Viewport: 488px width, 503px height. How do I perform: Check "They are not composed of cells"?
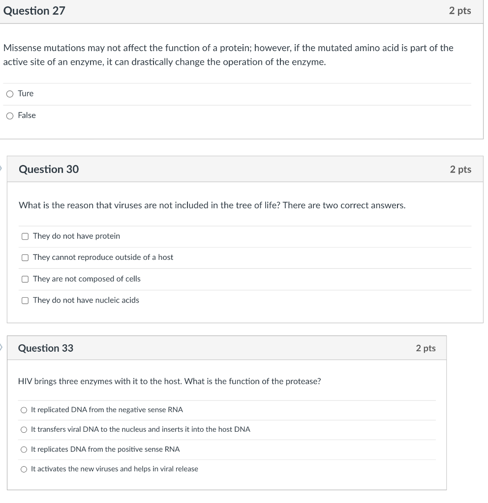pyautogui.click(x=25, y=279)
